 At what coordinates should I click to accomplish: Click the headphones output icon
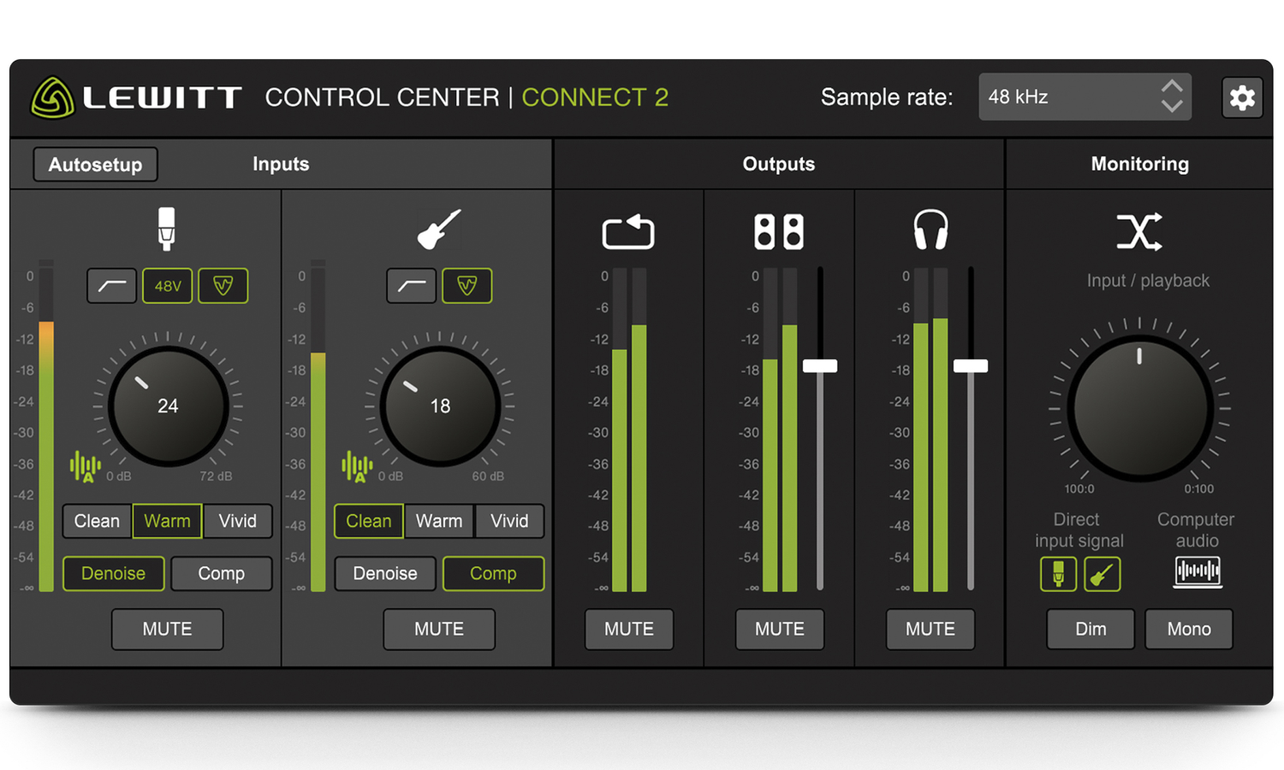(930, 229)
